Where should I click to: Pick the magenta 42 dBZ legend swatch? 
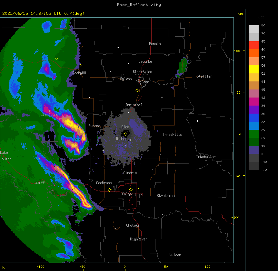point(253,101)
